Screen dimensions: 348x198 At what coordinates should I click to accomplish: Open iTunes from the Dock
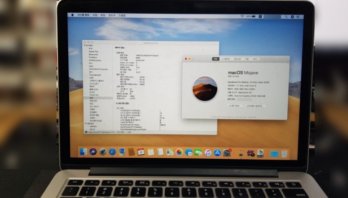coord(208,153)
